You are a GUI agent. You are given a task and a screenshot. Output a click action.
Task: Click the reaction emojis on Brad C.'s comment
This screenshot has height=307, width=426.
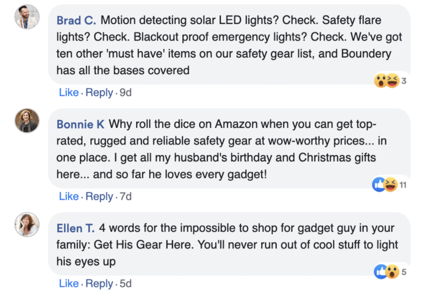point(386,81)
